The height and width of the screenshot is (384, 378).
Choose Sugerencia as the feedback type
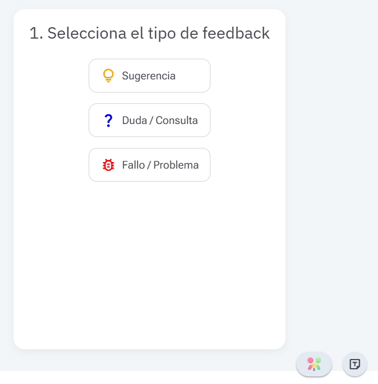(x=150, y=76)
